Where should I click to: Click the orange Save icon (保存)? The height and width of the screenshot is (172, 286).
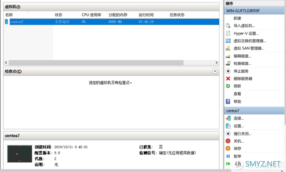pyautogui.click(x=228, y=148)
